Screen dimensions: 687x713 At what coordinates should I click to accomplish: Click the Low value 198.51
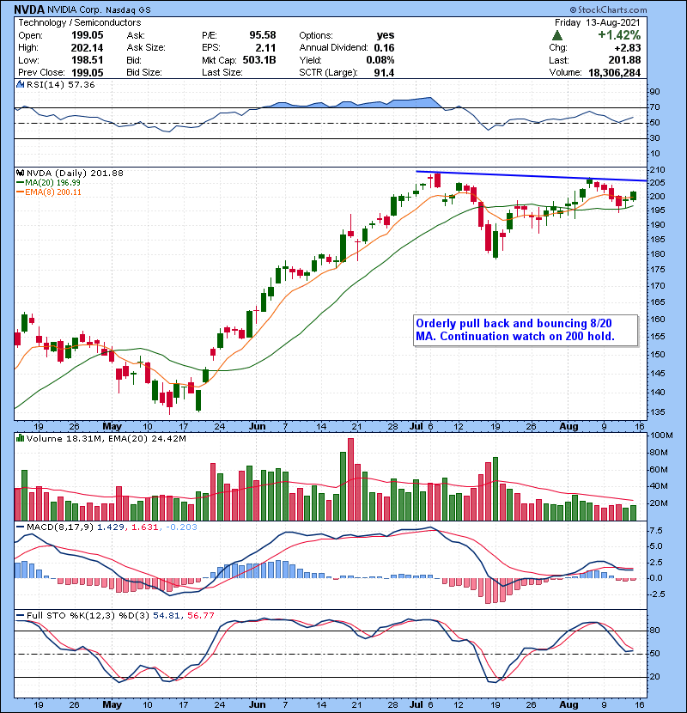pos(88,60)
